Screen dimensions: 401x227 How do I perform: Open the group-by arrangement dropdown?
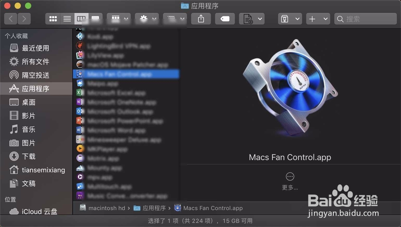point(119,19)
